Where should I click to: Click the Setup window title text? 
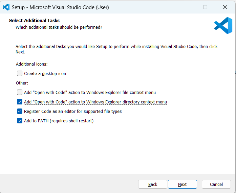[60, 7]
